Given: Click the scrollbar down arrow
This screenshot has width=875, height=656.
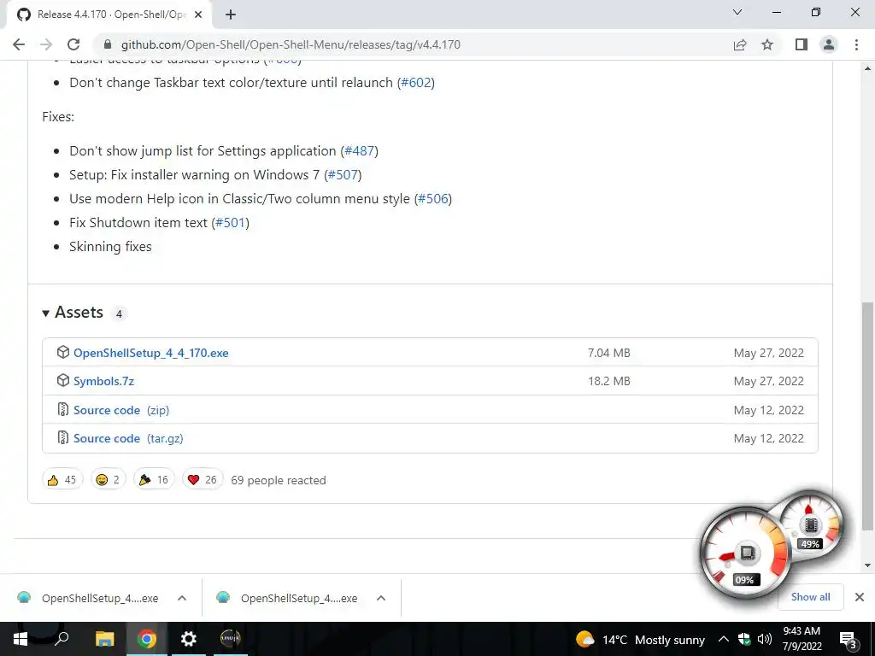Looking at the screenshot, I should [867, 565].
